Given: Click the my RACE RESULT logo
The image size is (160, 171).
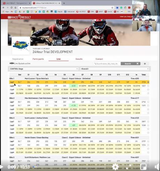Looking at the screenshot, I should coord(19,17).
